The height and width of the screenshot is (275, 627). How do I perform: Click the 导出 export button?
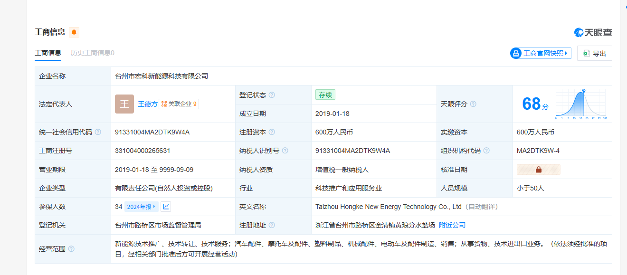(595, 53)
